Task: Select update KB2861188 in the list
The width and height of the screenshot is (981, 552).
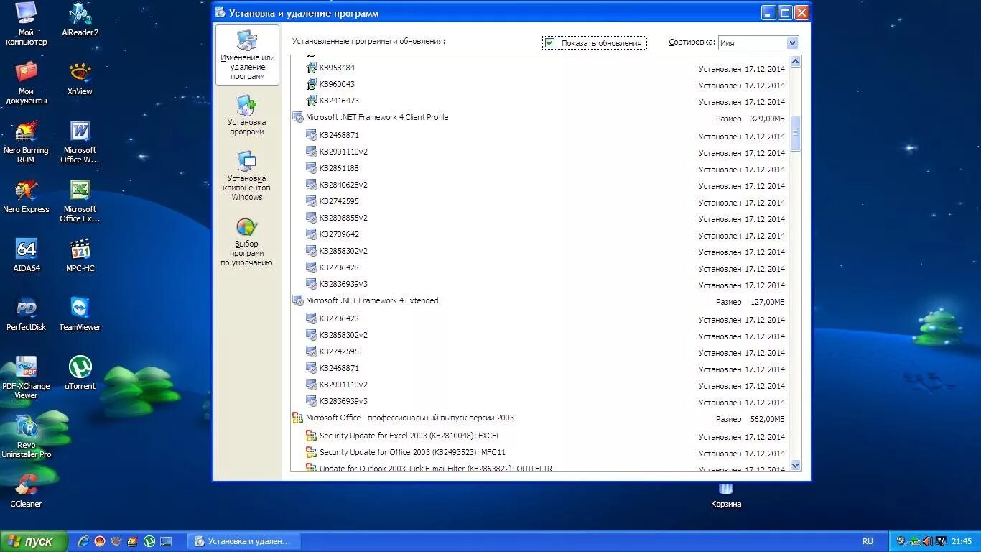Action: pos(339,168)
